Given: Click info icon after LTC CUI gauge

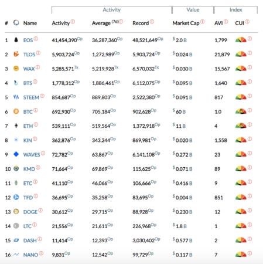Looking at the screenshot, I should coord(250,225).
